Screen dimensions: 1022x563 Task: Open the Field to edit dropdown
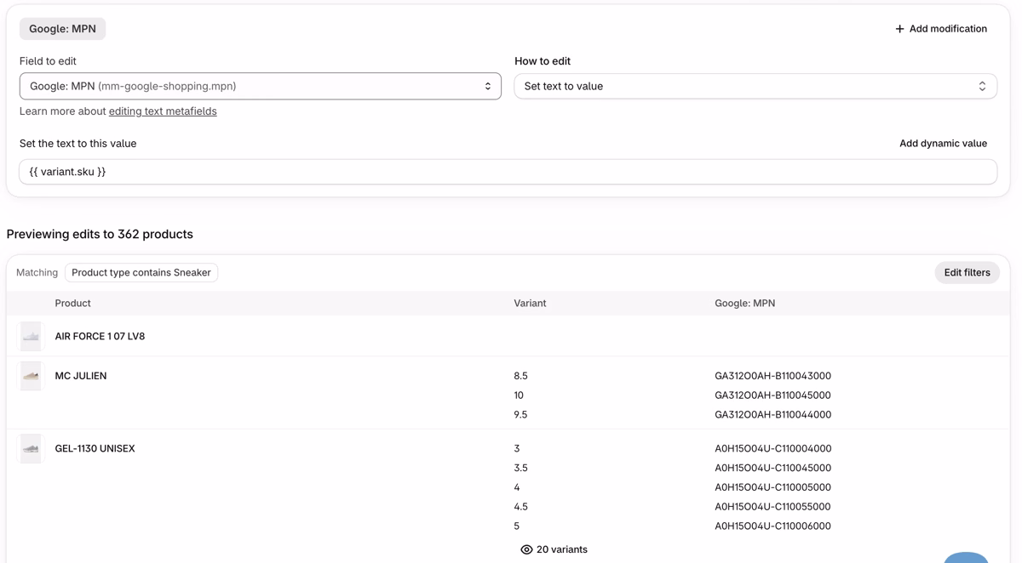pyautogui.click(x=261, y=86)
